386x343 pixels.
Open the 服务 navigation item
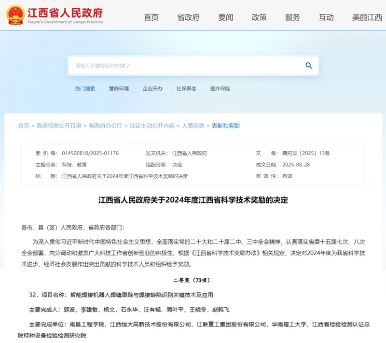pos(292,17)
